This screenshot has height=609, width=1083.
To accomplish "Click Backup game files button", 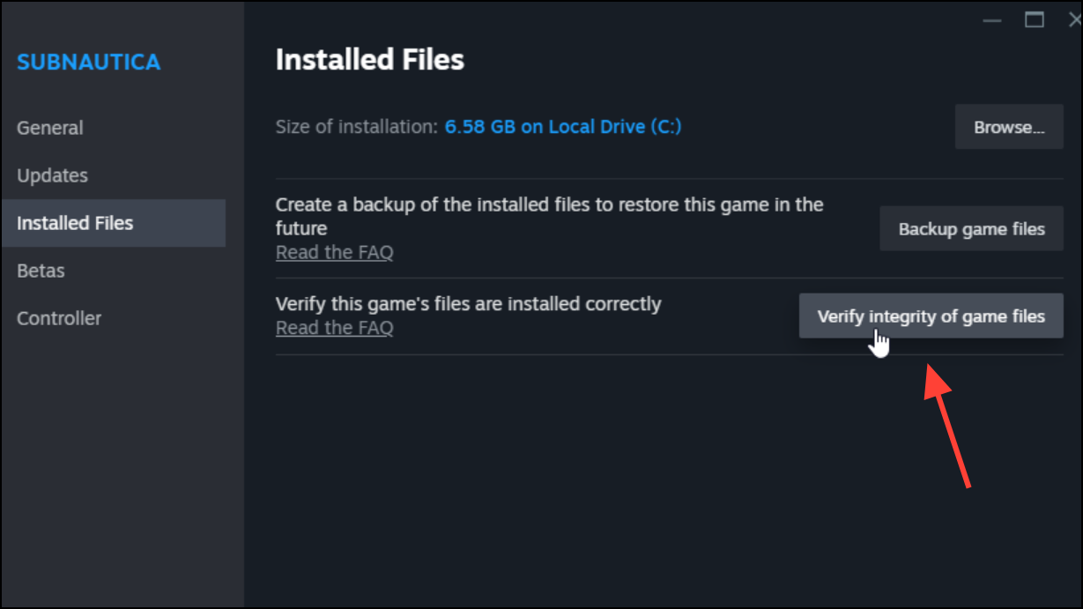I will [971, 229].
